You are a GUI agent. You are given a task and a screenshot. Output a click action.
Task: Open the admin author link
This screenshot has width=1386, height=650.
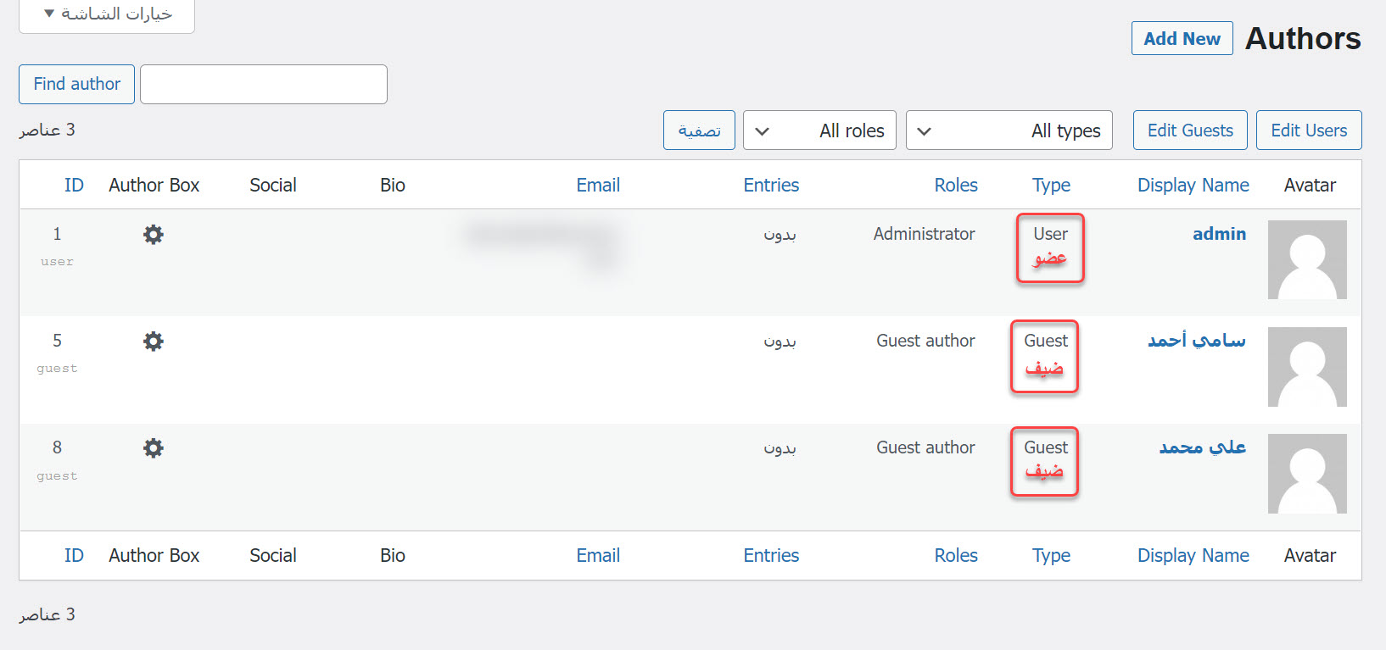click(1219, 234)
